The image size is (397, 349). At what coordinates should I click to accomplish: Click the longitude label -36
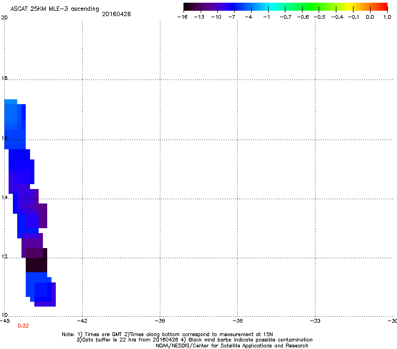(238, 321)
